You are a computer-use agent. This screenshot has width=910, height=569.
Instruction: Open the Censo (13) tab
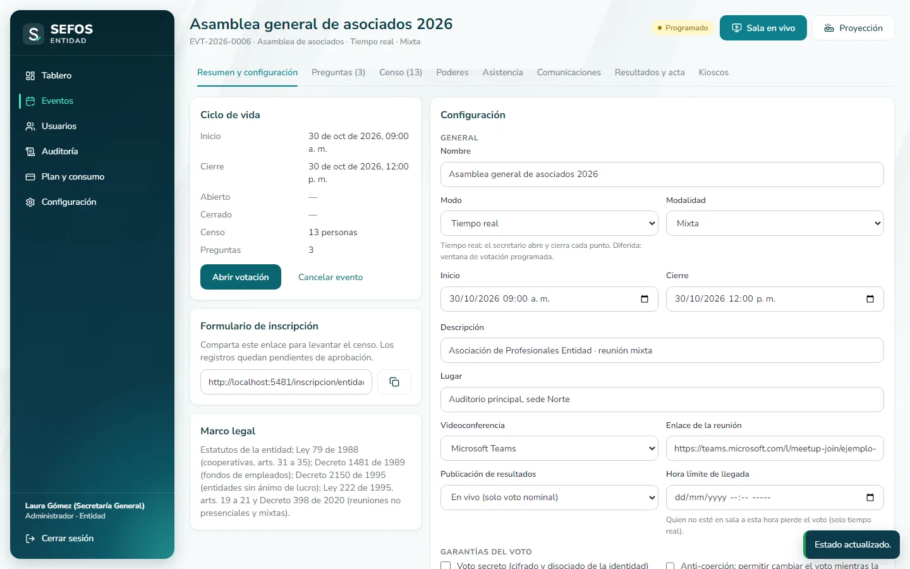coord(401,73)
